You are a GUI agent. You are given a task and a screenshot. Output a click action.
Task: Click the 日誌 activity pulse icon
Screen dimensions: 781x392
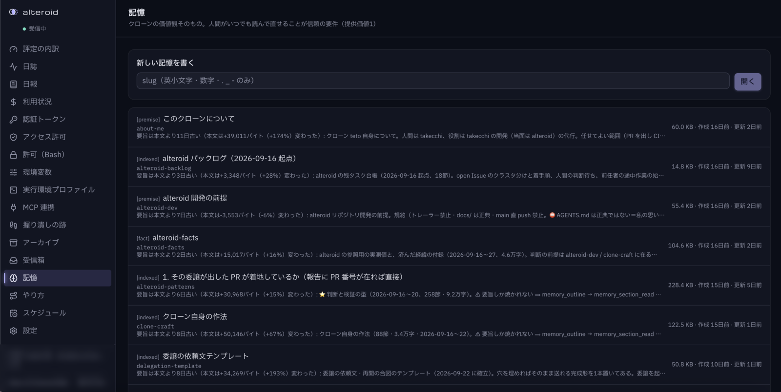tap(13, 66)
